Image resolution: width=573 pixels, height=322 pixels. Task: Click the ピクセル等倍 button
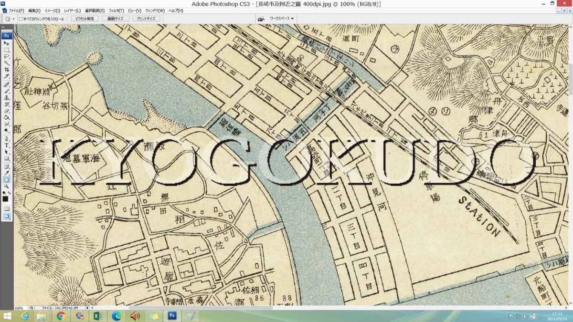coord(85,19)
